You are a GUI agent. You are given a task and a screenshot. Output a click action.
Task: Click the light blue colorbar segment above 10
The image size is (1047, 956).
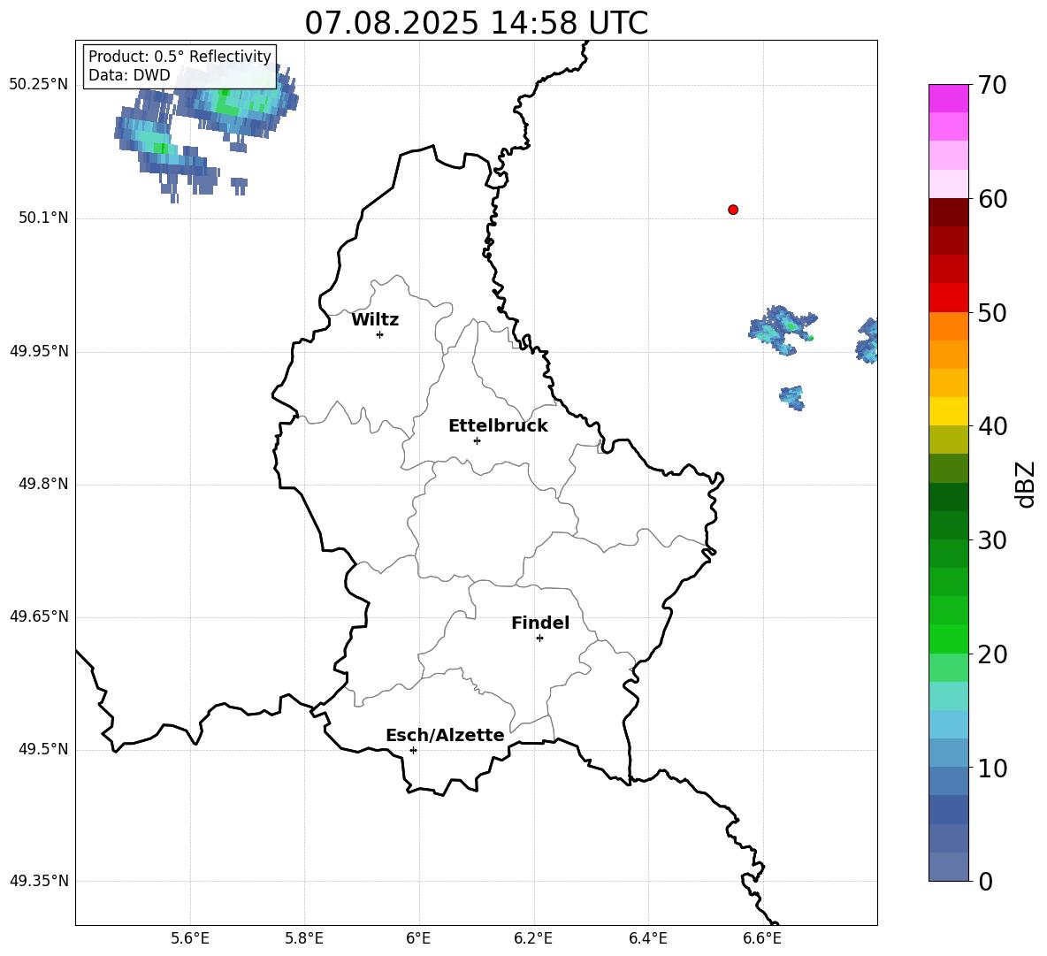tap(948, 724)
